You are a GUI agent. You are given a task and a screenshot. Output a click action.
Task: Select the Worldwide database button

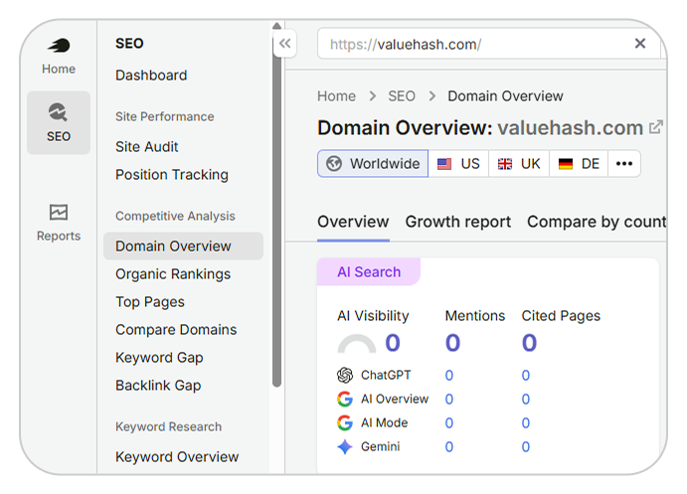tap(373, 163)
